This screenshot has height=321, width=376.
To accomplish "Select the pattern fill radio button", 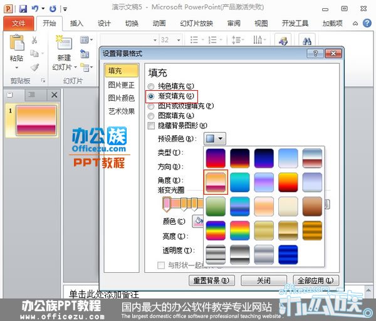I will 151,116.
